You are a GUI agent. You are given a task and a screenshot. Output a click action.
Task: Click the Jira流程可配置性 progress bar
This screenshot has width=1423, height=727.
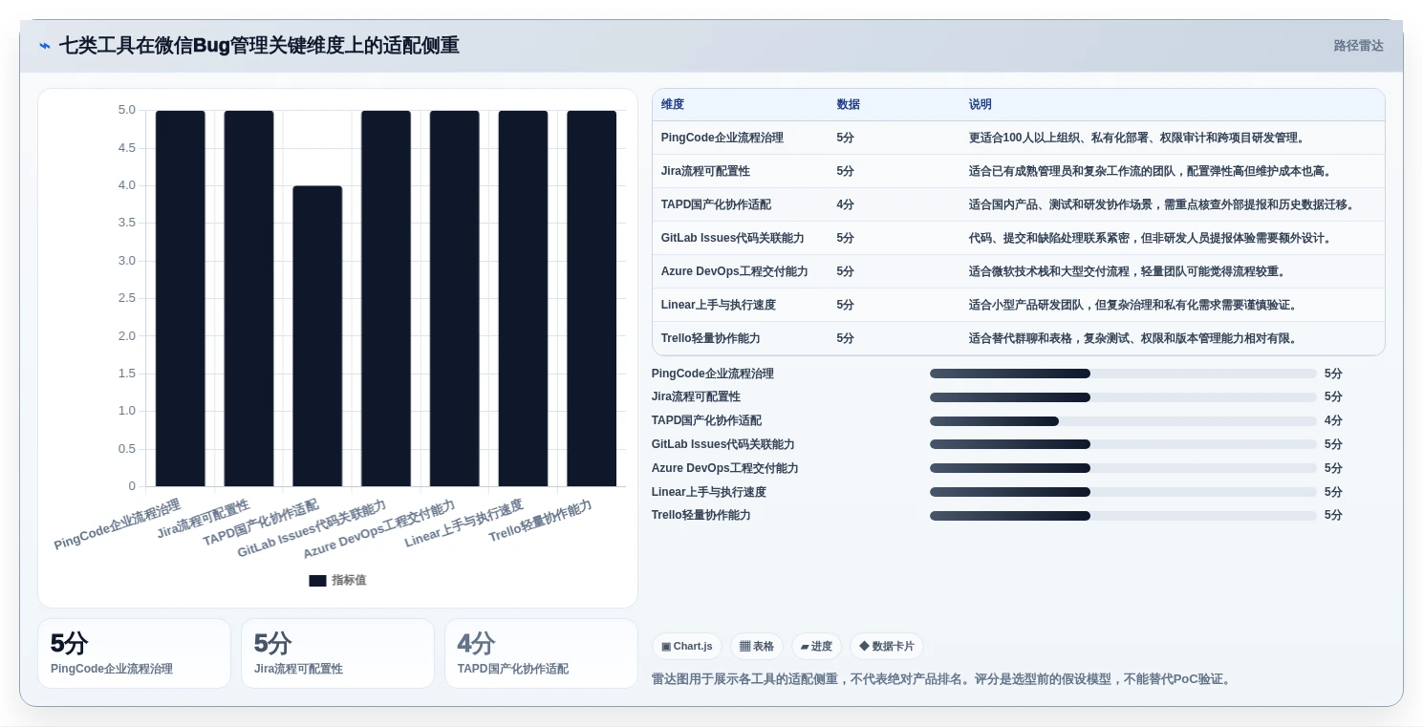click(x=1123, y=397)
